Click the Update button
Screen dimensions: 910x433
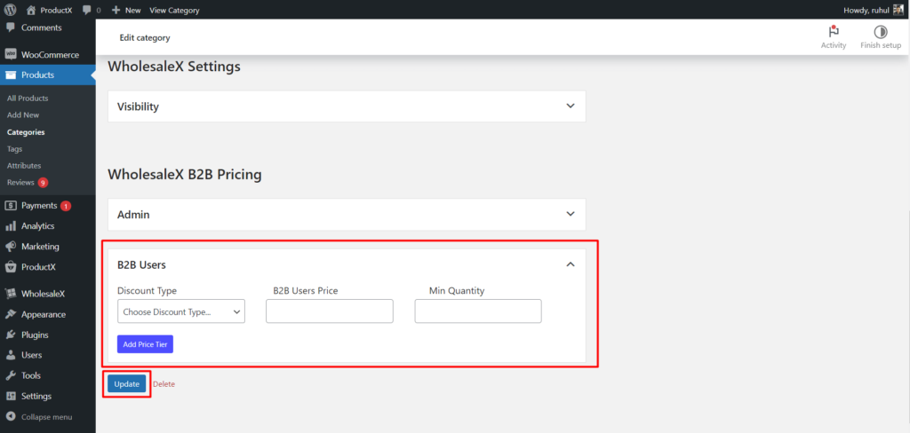[x=126, y=383]
